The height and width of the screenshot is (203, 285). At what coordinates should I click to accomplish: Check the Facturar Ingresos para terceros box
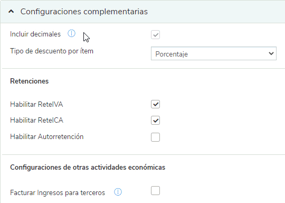click(155, 191)
